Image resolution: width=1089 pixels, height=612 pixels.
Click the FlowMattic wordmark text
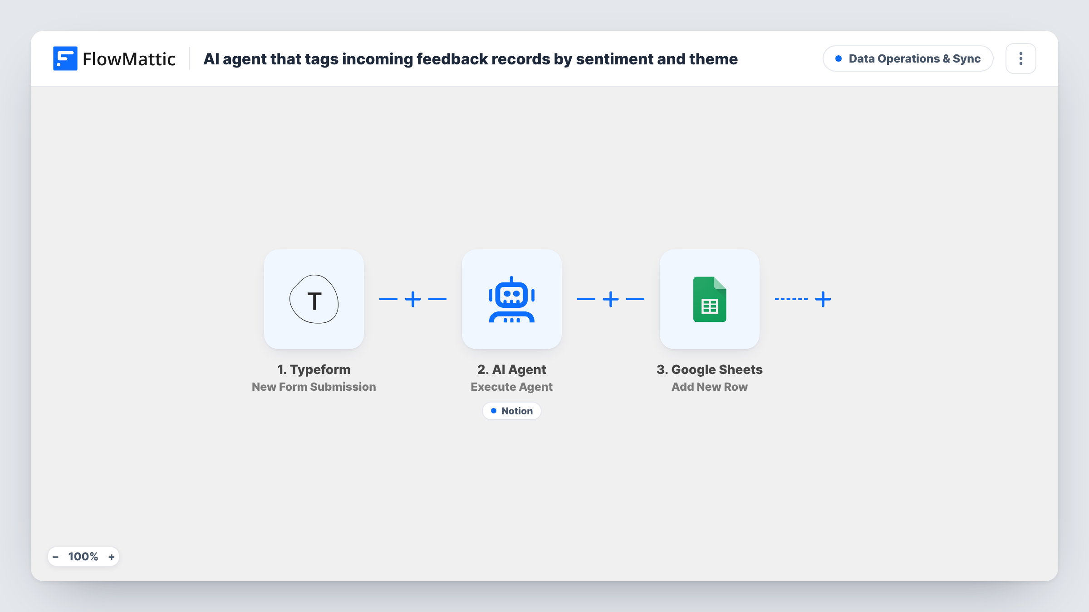(x=129, y=59)
